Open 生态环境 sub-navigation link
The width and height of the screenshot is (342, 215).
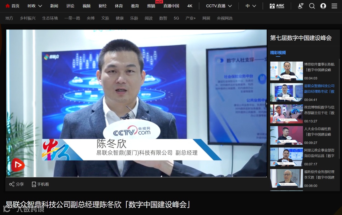point(50,18)
